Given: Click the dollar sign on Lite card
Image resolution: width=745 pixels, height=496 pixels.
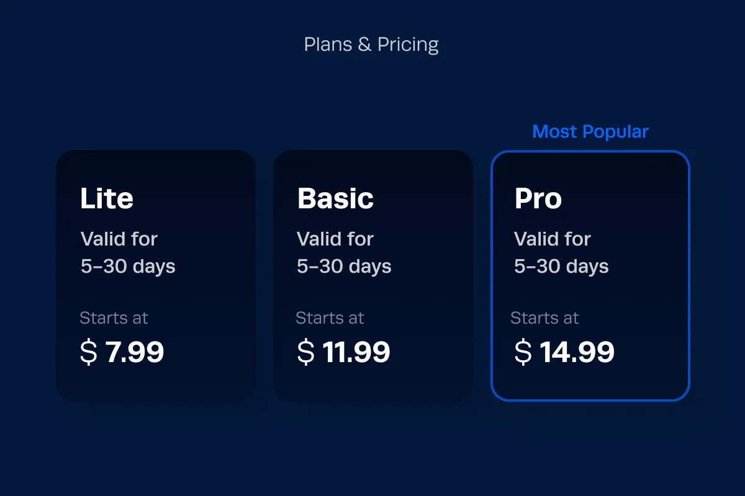Looking at the screenshot, I should pyautogui.click(x=89, y=352).
